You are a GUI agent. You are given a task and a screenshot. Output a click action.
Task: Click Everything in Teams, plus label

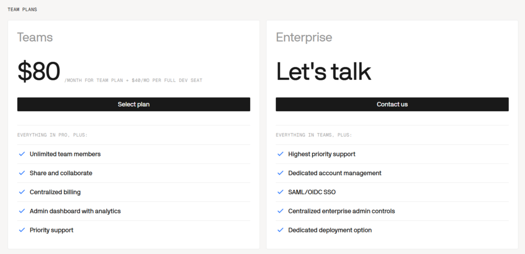314,135
